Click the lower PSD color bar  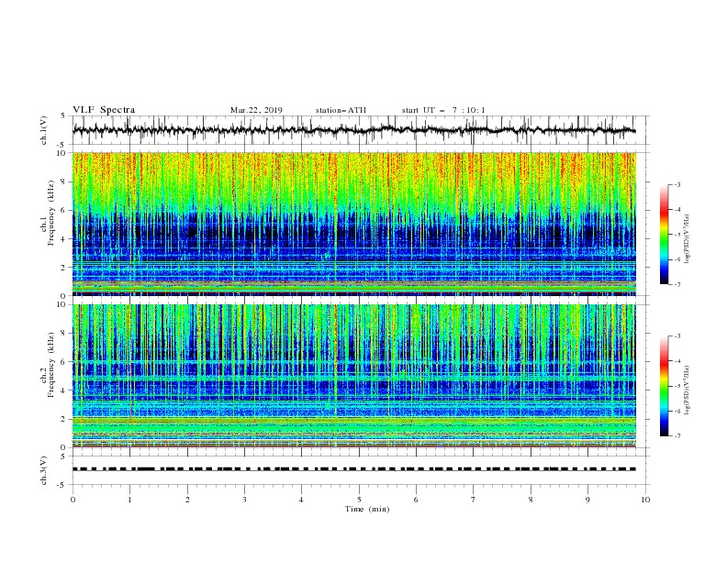[x=664, y=386]
